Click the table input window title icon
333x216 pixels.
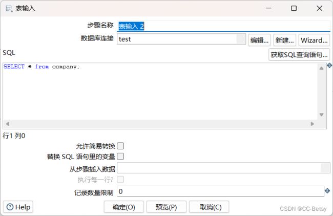tap(9, 9)
